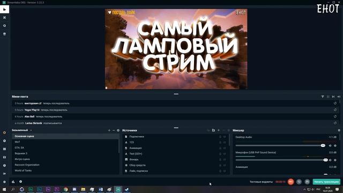Click the sources list scrollbar
343x193 pixels.
[229, 140]
